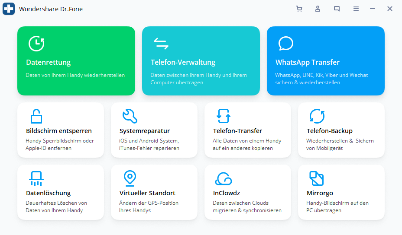Click the Virtueller Standort pin icon
This screenshot has width=402, height=235.
pos(130,178)
